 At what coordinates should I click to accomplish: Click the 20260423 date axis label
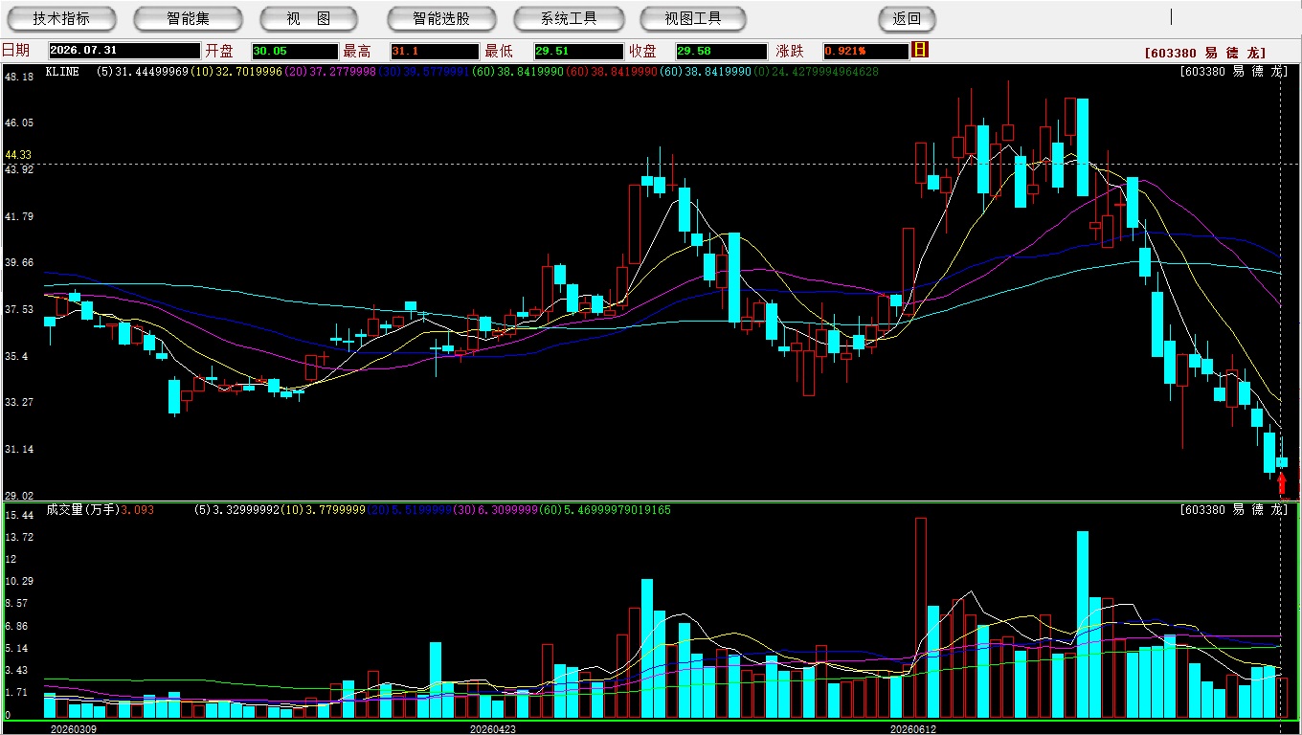click(x=492, y=729)
